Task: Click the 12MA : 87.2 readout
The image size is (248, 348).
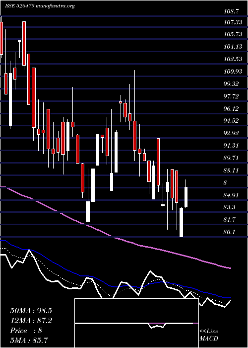Action: click(31, 321)
